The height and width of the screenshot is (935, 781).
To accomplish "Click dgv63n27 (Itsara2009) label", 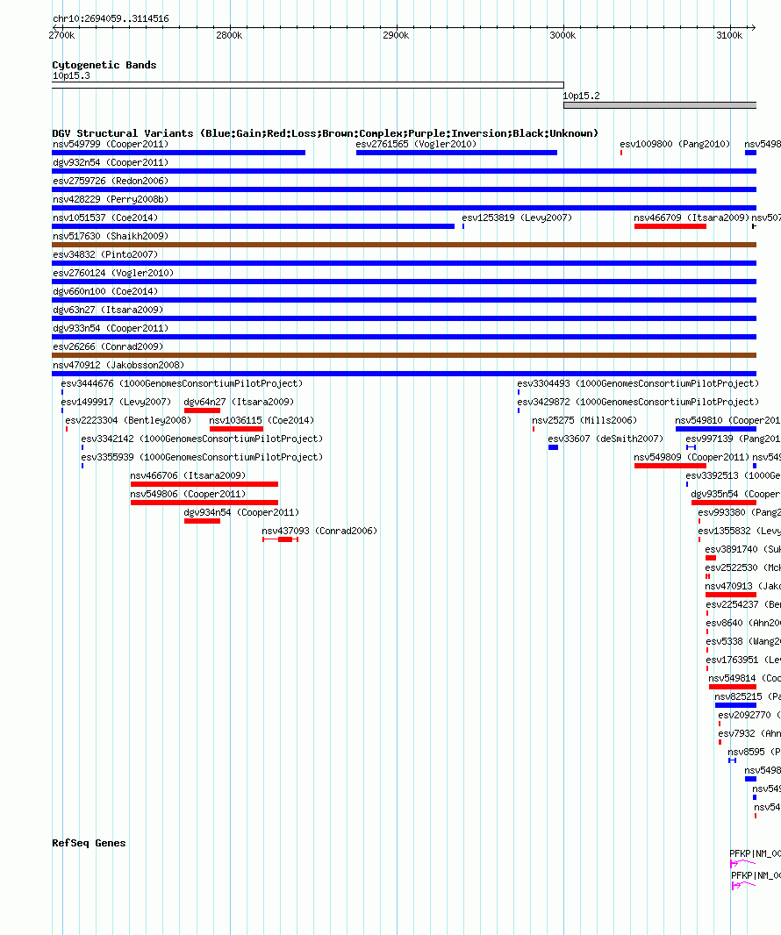I will pos(107,310).
